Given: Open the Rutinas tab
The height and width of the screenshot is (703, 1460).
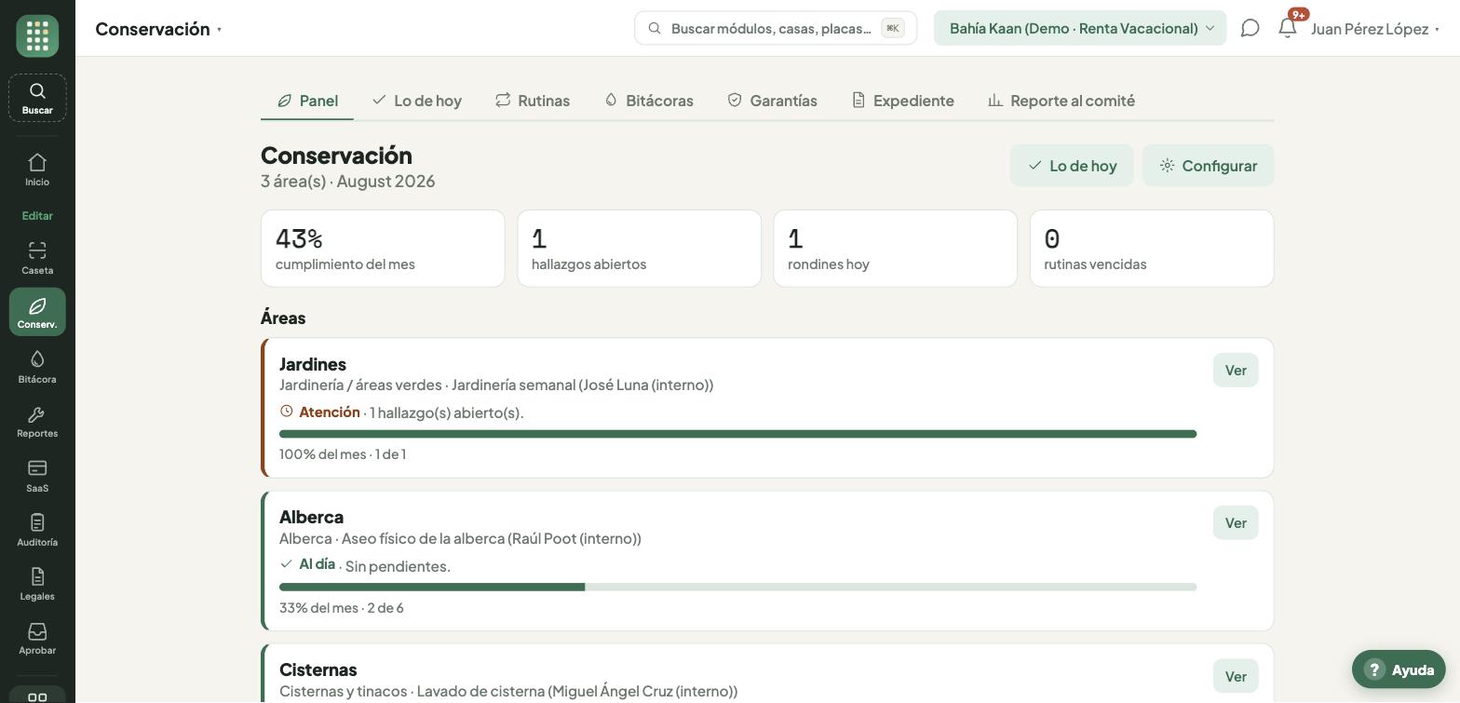Looking at the screenshot, I should pos(533,101).
